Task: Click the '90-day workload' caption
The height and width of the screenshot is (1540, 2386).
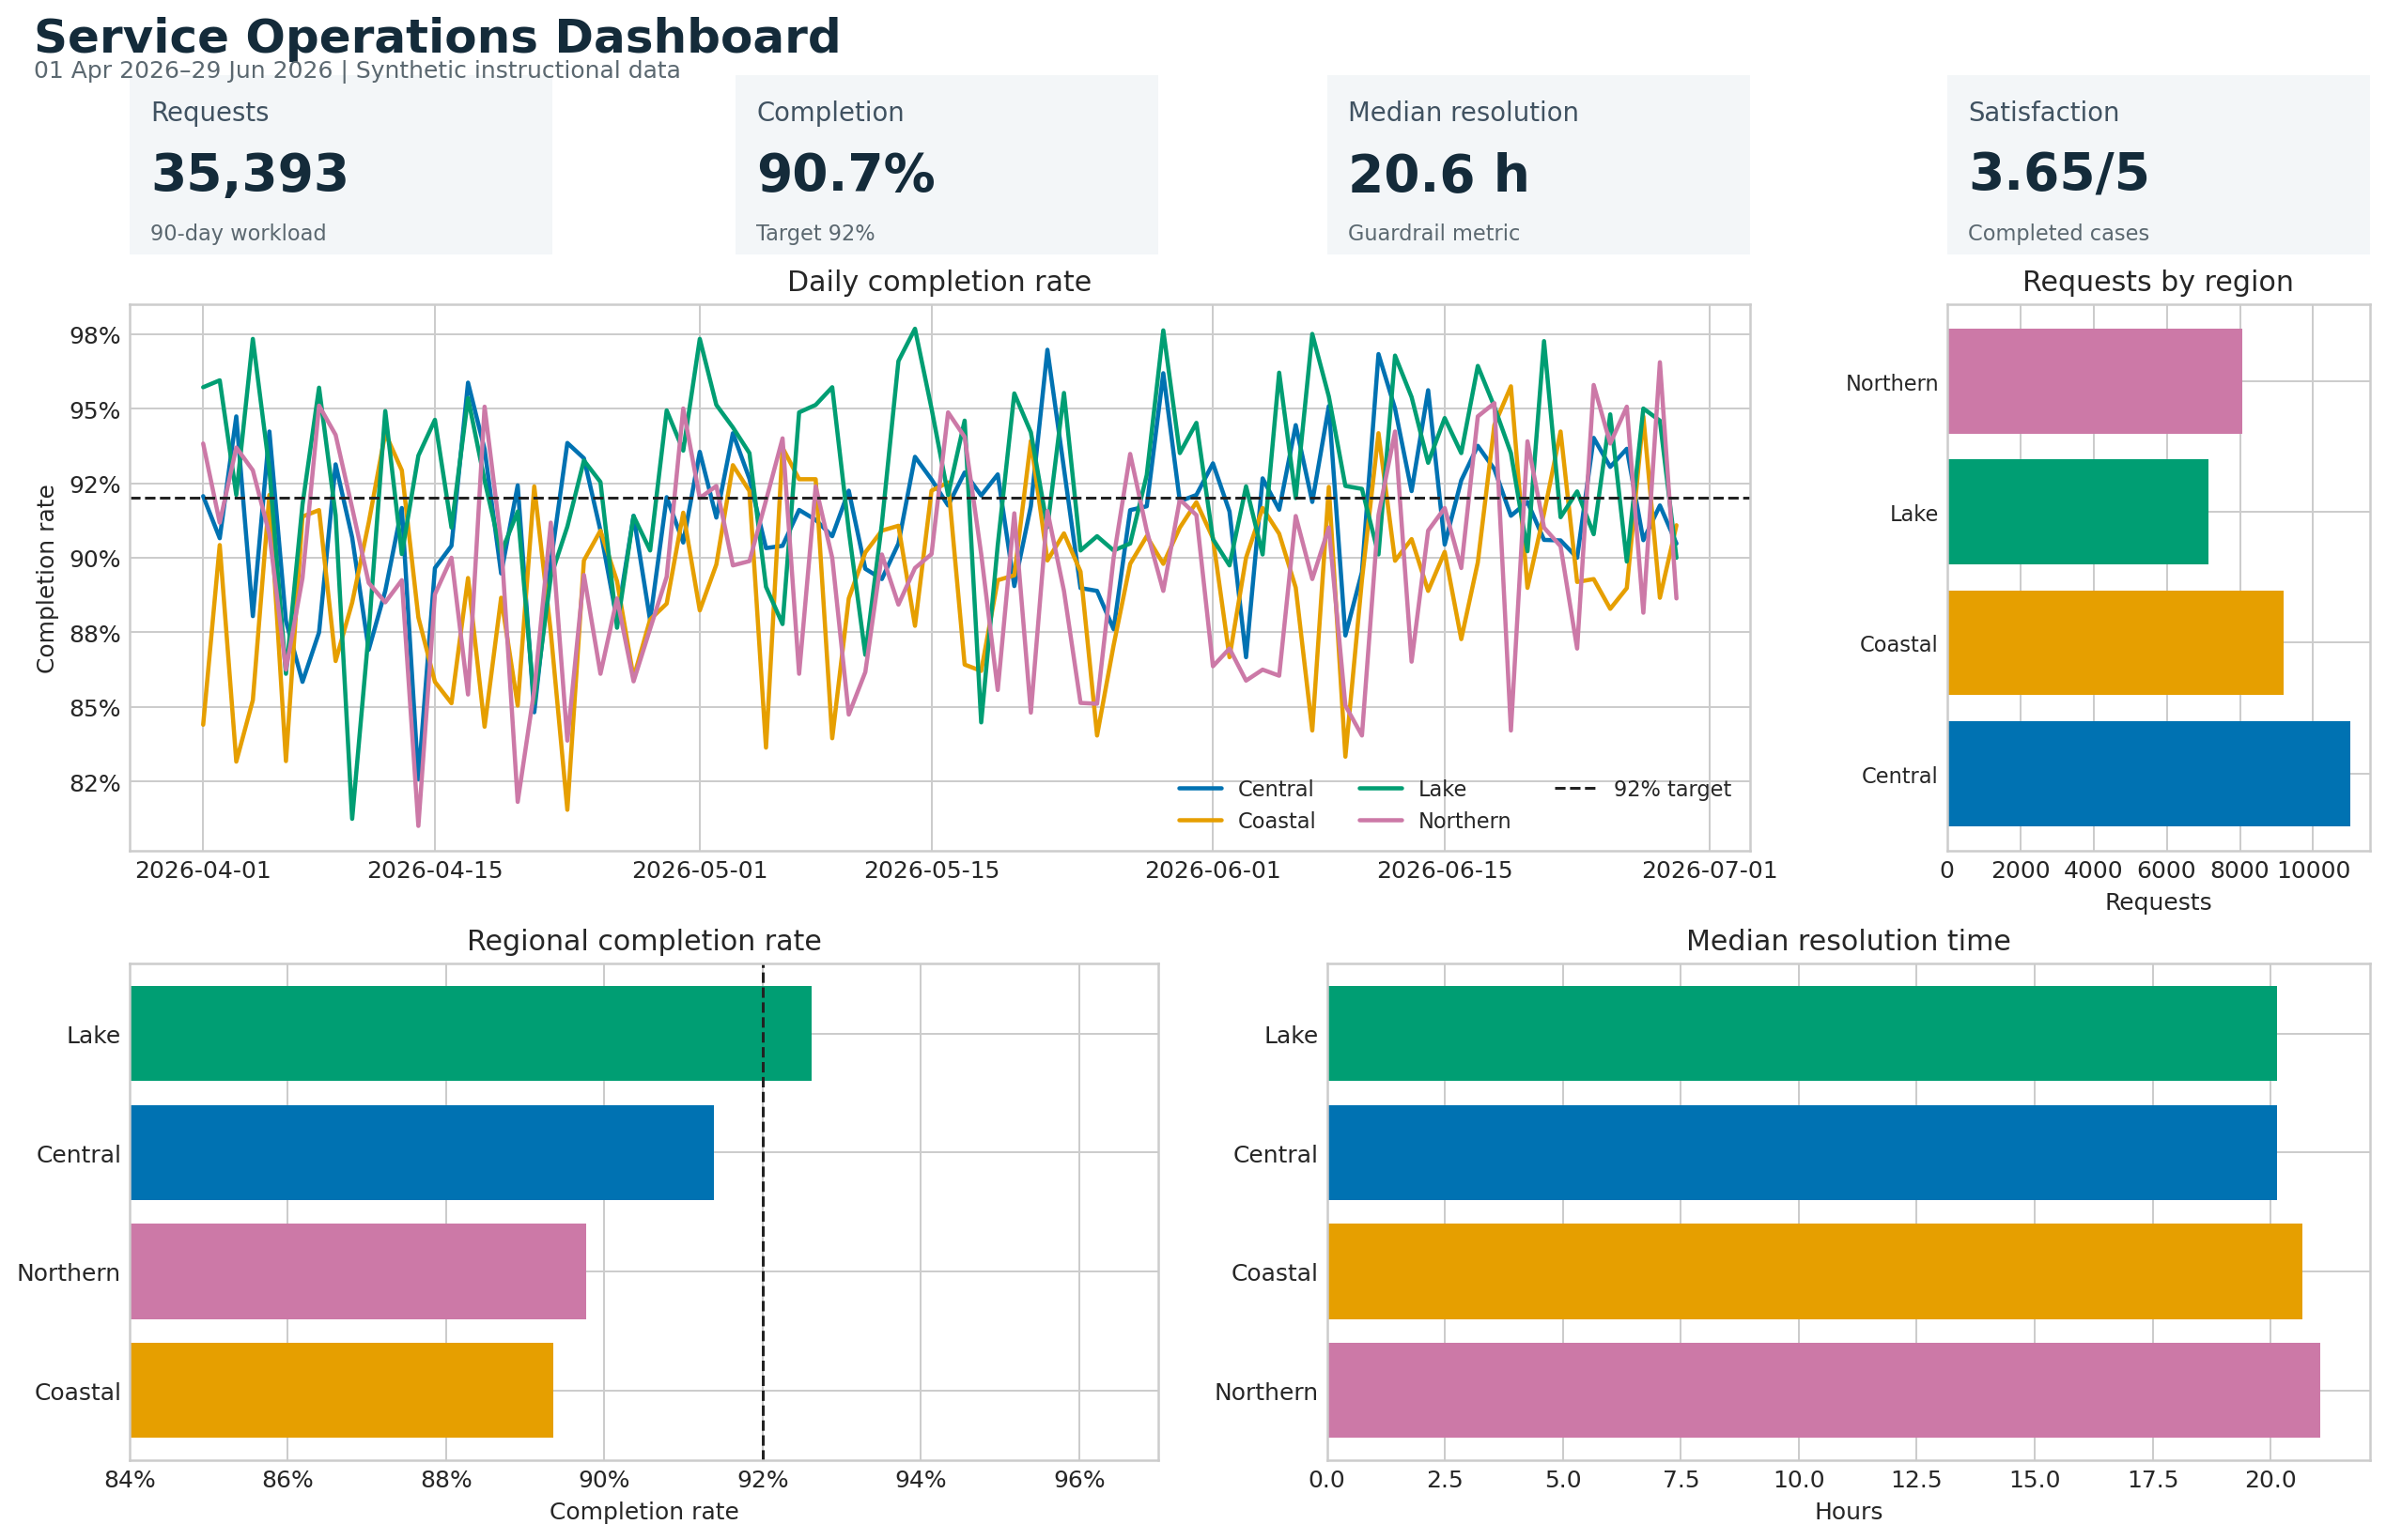Action: coord(238,233)
